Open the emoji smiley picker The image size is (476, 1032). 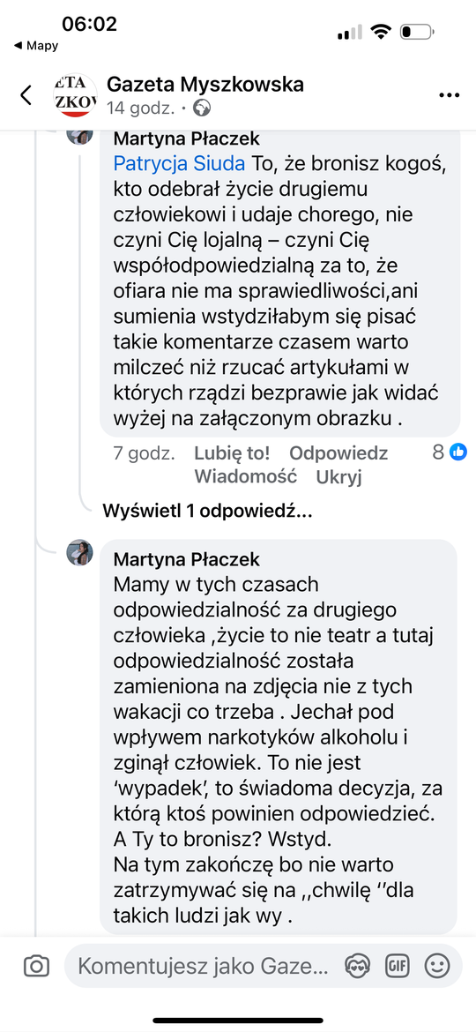[x=436, y=966]
